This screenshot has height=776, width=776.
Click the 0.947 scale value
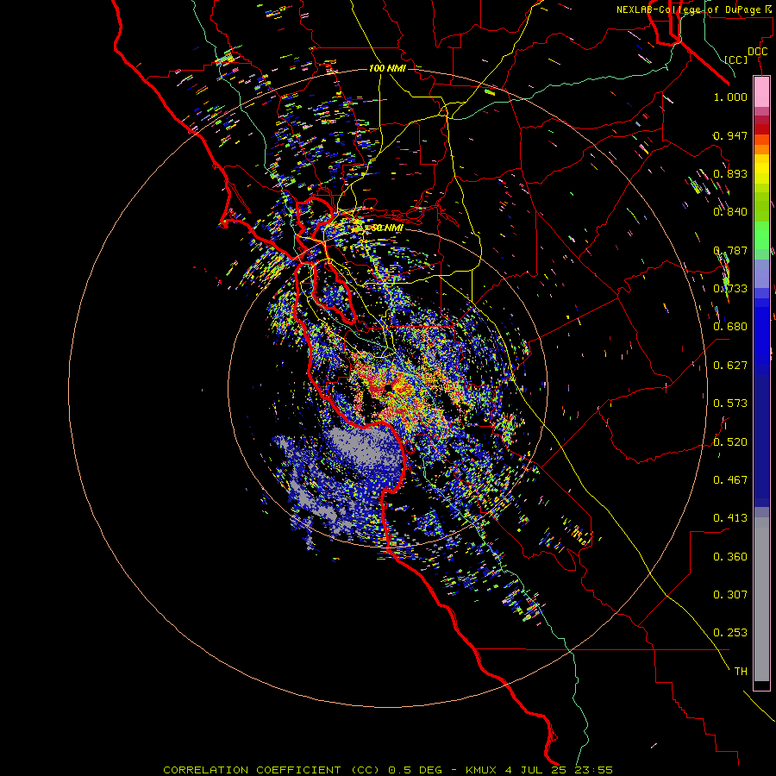tap(730, 135)
